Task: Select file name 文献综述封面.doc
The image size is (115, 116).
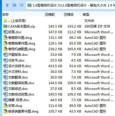Action: [x=21, y=94]
